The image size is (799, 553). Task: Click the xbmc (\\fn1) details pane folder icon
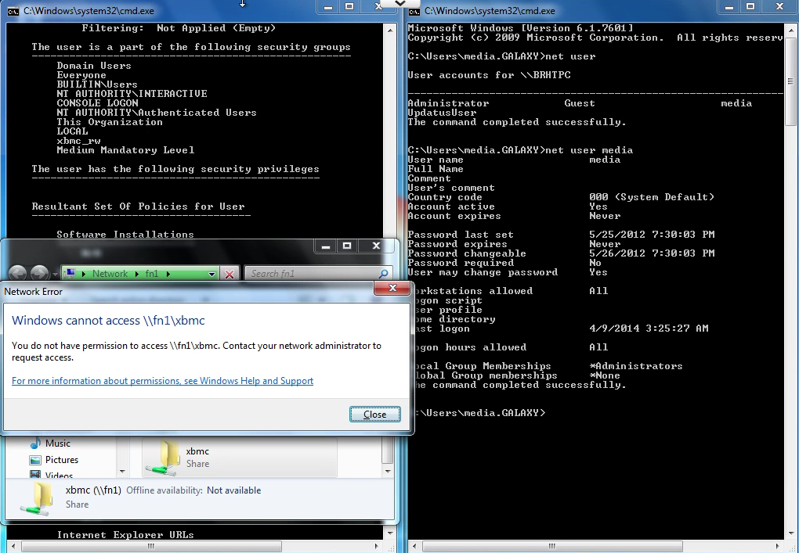pyautogui.click(x=37, y=498)
